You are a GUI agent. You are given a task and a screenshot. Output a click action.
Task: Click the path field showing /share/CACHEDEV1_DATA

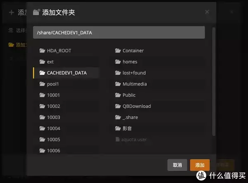(119, 32)
